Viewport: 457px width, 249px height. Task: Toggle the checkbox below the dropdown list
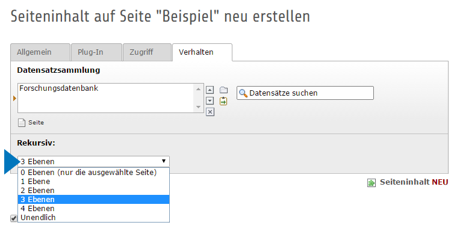click(14, 218)
